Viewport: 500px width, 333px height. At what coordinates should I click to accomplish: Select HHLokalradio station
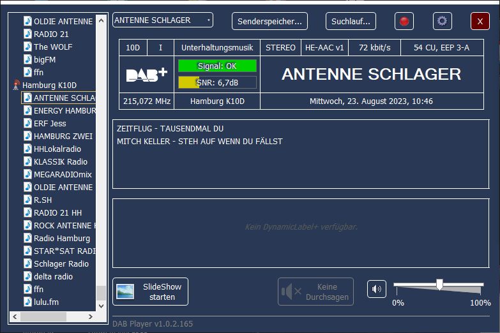pos(57,149)
